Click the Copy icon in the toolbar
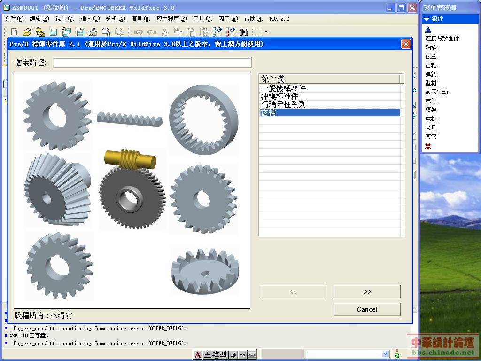The width and height of the screenshot is (481, 361). (x=178, y=31)
